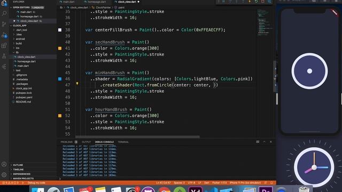Screen dimensions: 342x192
Task: Switch to the main.dart editor tab
Action: click(68, 2)
